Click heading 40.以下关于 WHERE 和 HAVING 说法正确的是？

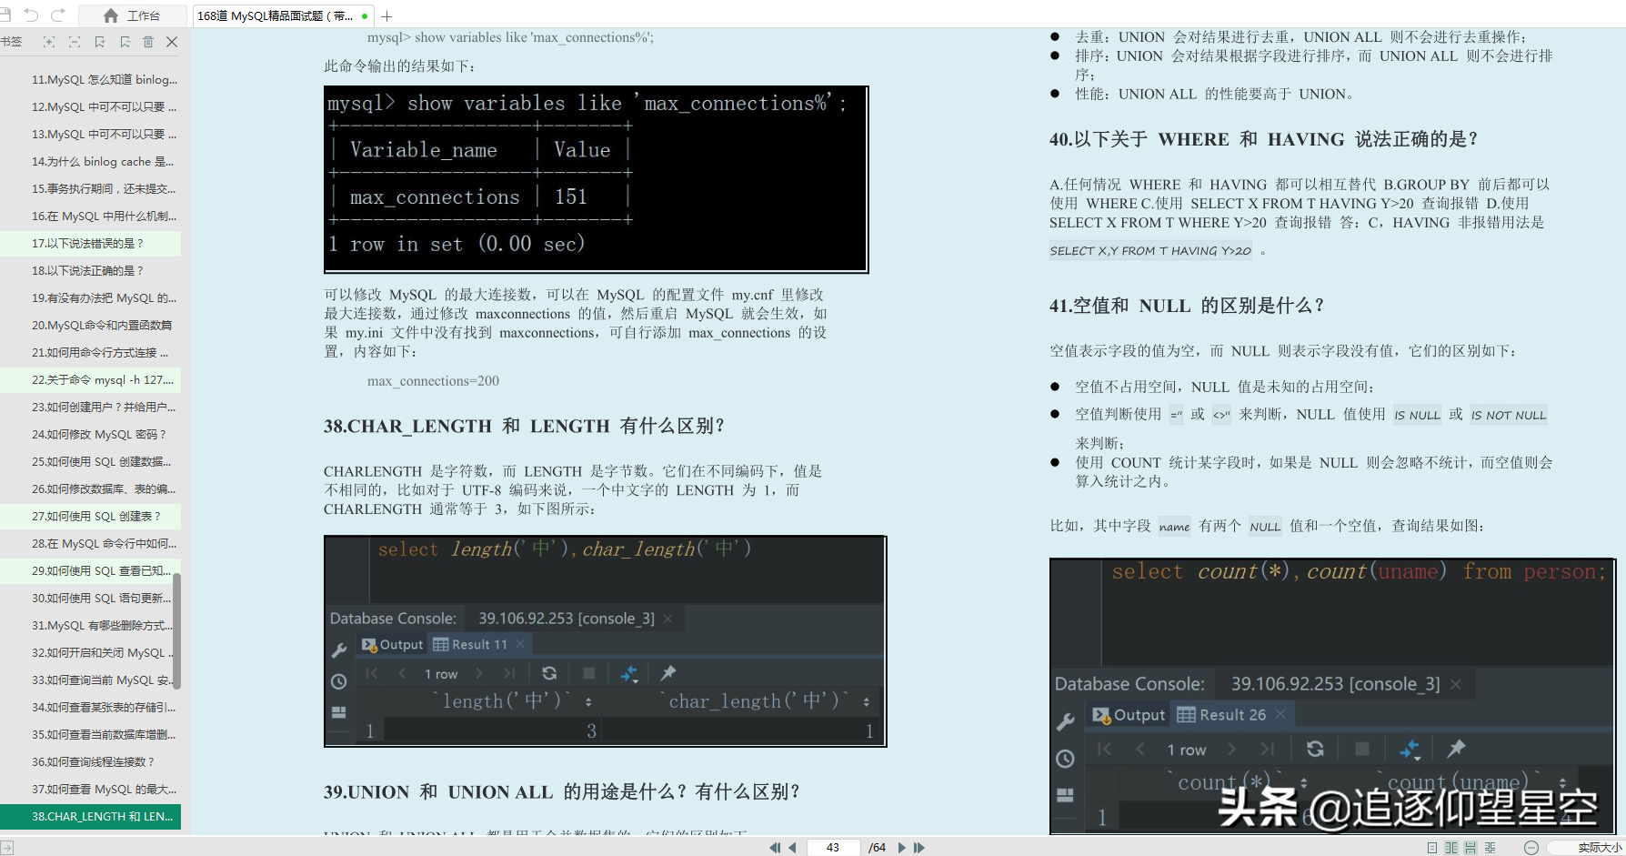click(x=1264, y=139)
